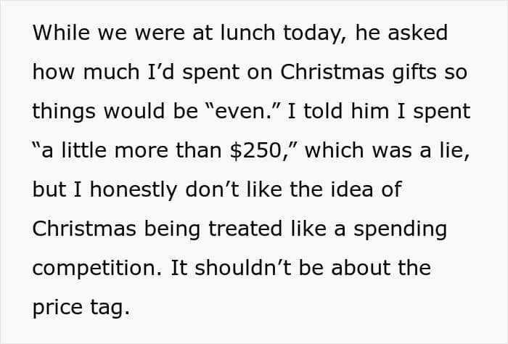The width and height of the screenshot is (508, 344).
Task: Click the word "While" at the paragraph start
Action: [57, 33]
